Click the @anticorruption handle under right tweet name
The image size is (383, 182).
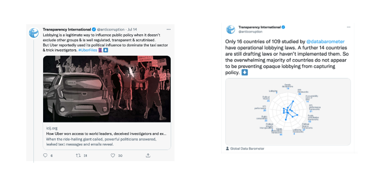click(250, 32)
